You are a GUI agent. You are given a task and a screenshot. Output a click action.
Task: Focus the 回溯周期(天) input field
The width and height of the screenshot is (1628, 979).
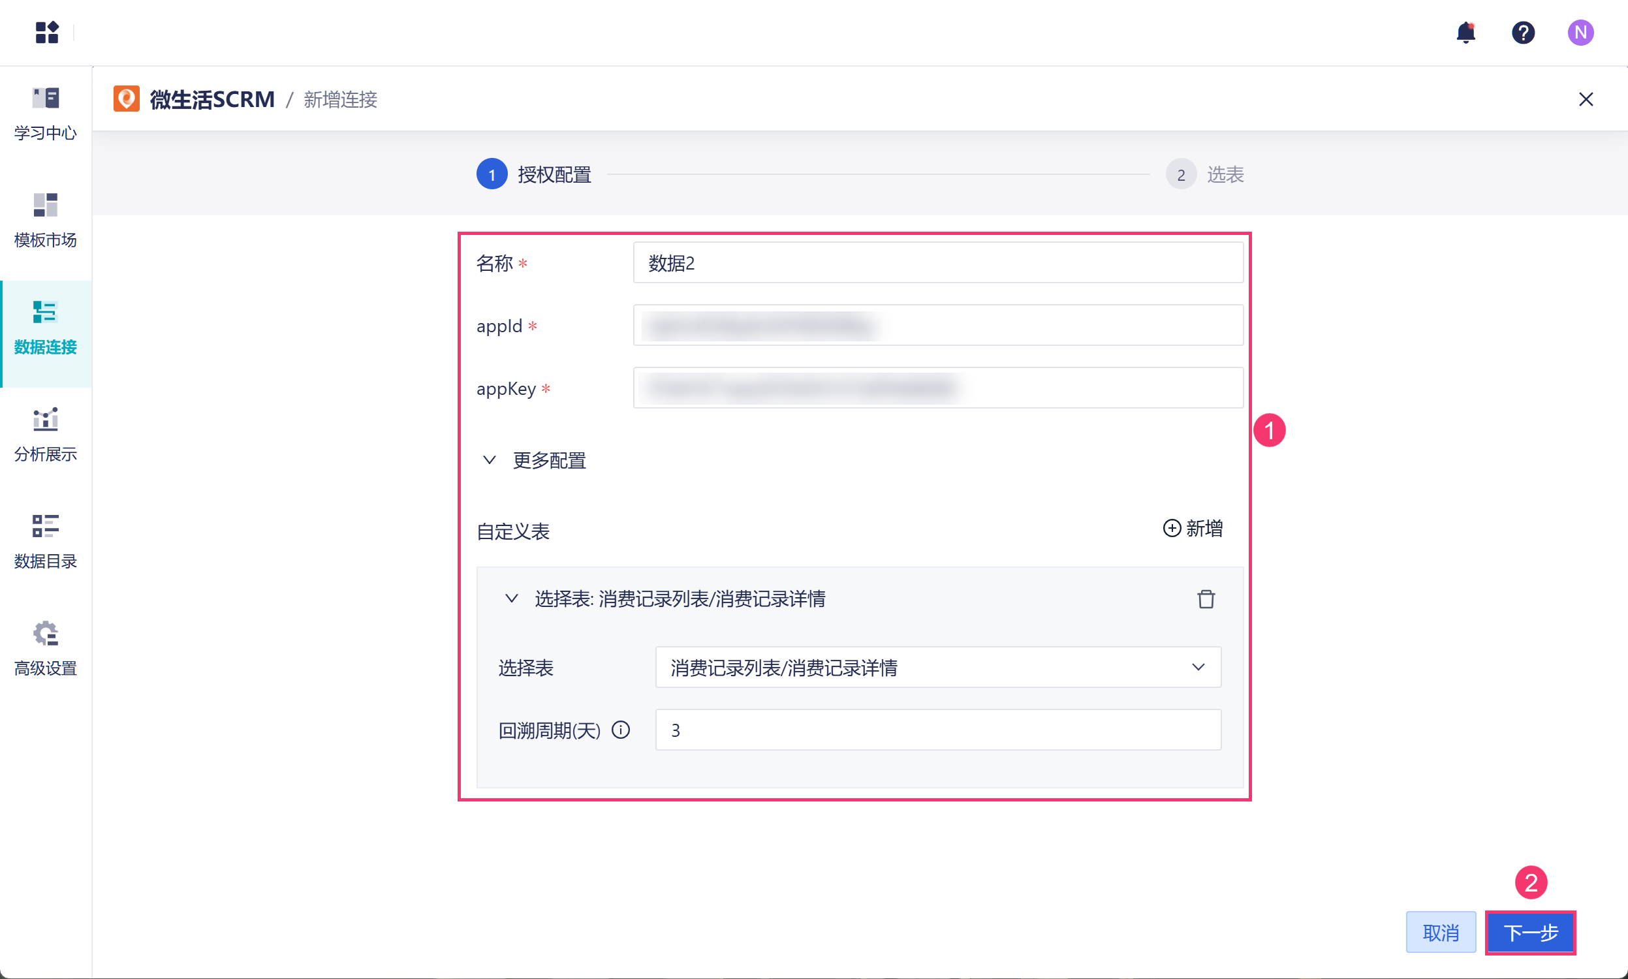click(x=937, y=730)
